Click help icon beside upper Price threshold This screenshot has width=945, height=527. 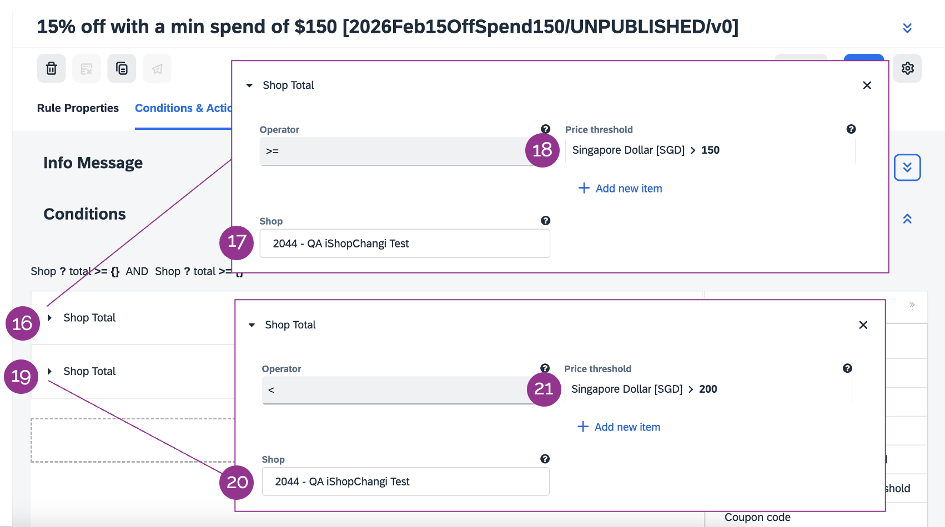pyautogui.click(x=851, y=129)
